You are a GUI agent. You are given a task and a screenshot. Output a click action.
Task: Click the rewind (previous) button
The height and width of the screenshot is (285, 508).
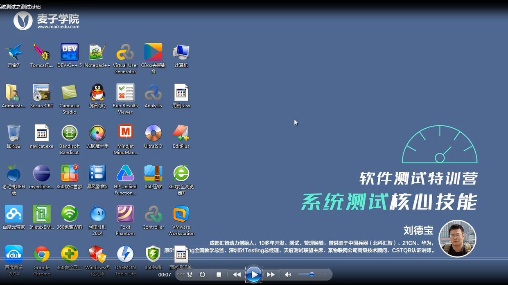[236, 275]
